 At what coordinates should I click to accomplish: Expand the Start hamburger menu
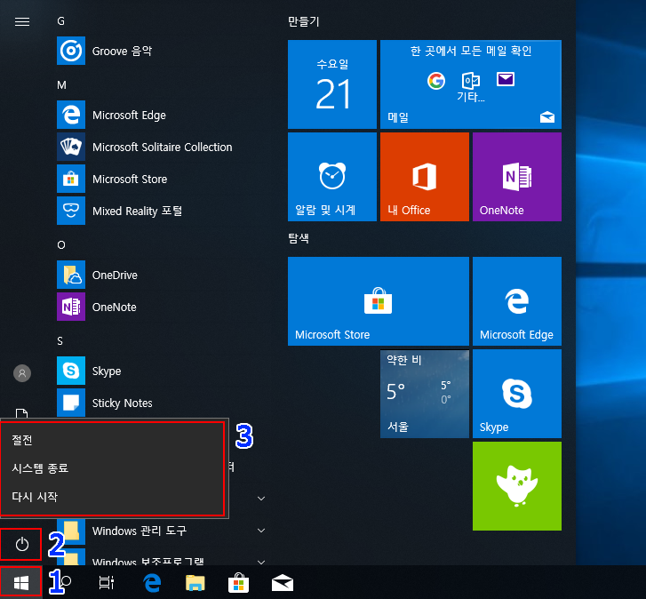[22, 22]
